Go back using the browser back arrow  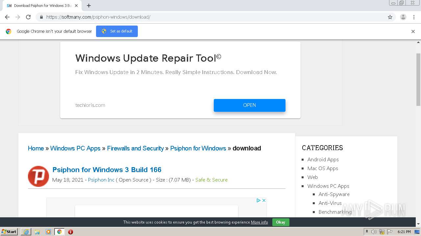tap(7, 17)
